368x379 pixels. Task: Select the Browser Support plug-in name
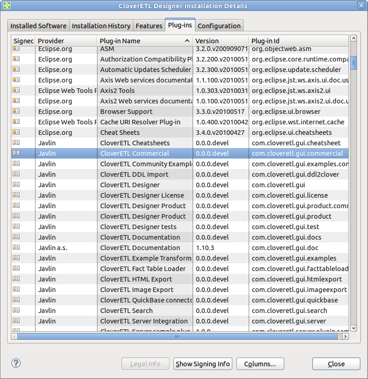pyautogui.click(x=126, y=112)
